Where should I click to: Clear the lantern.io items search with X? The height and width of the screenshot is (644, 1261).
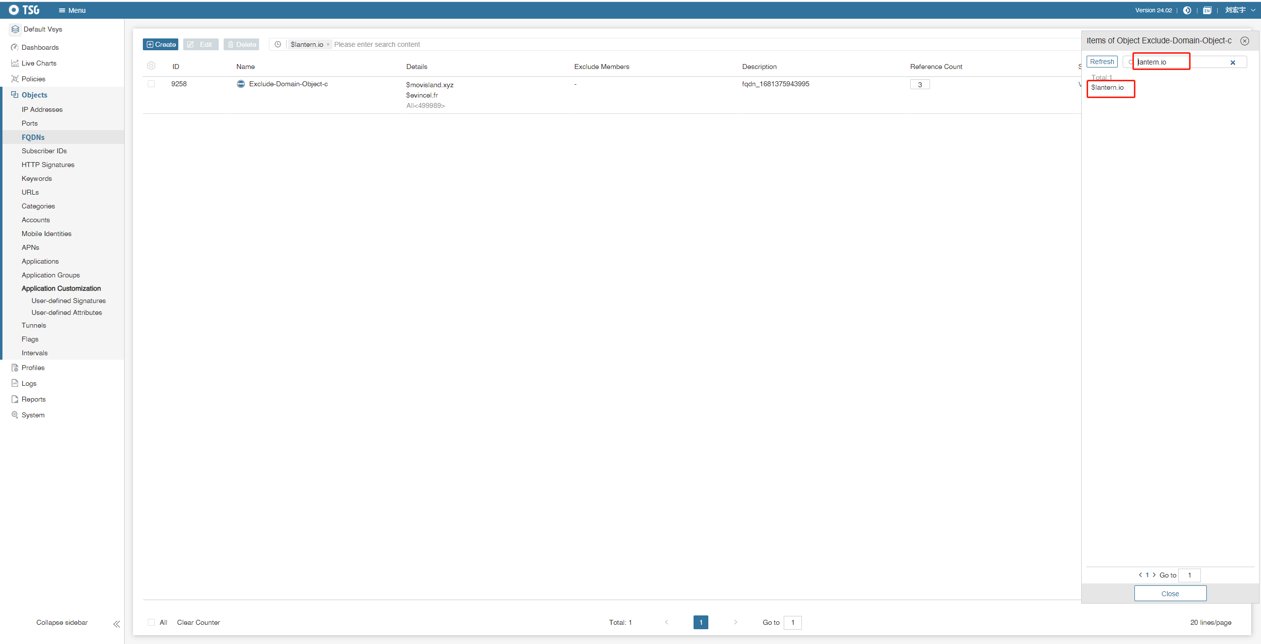coord(1233,63)
